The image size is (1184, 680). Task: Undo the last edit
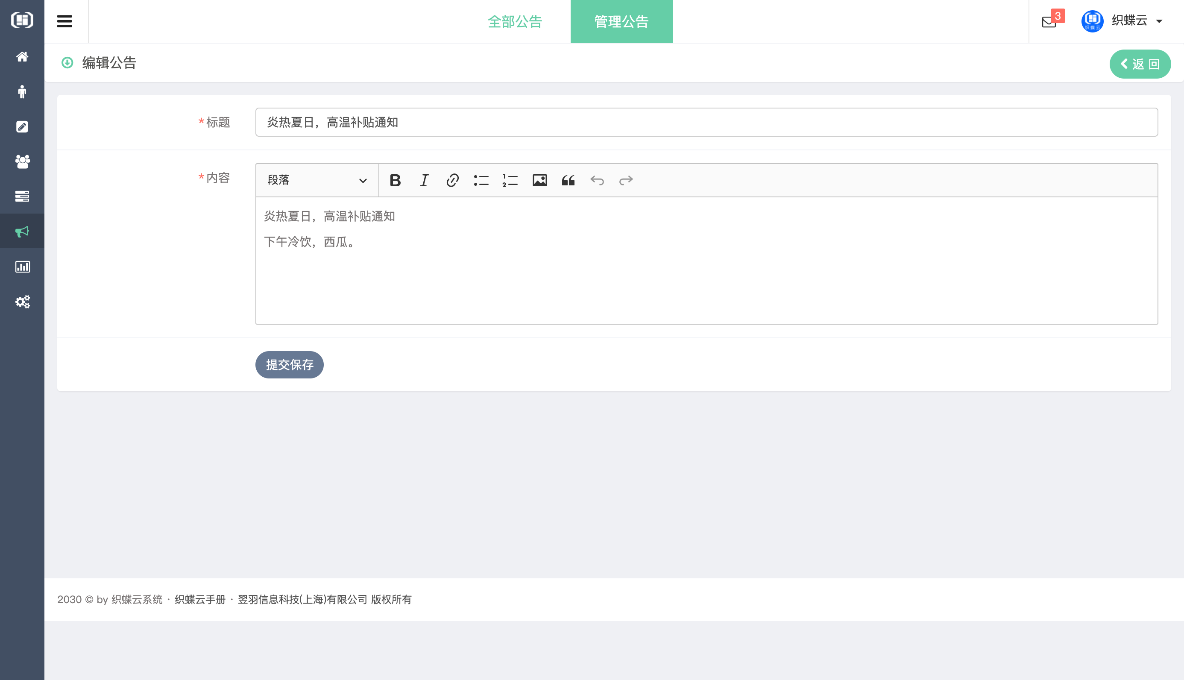(x=597, y=180)
